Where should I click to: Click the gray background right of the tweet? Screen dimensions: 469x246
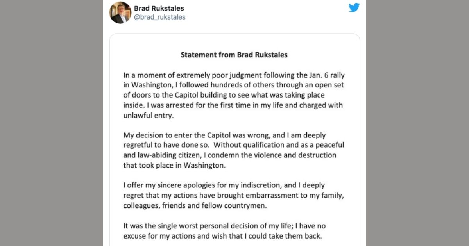[417, 123]
